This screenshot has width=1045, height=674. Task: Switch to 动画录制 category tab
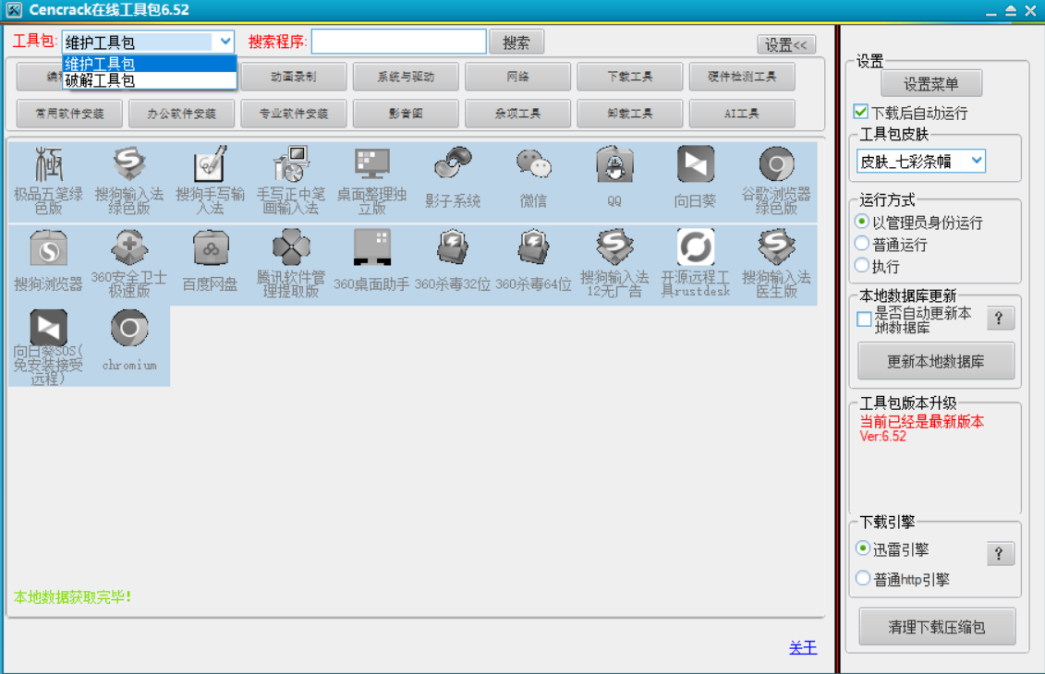pos(293,77)
